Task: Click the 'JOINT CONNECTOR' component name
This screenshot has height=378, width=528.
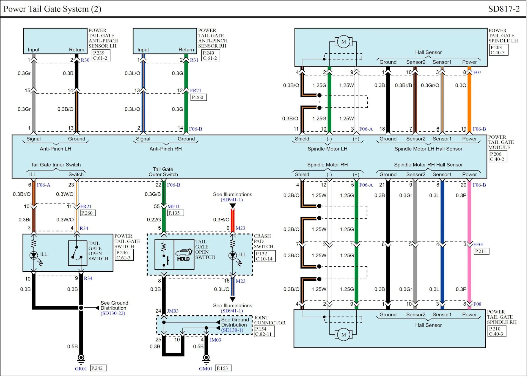Action: (269, 320)
